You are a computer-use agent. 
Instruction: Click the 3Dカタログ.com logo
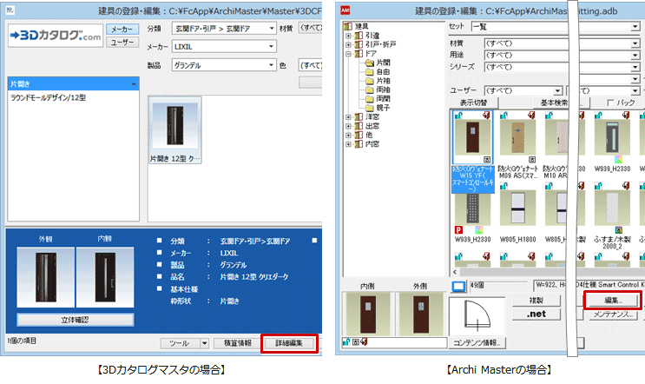click(x=55, y=36)
